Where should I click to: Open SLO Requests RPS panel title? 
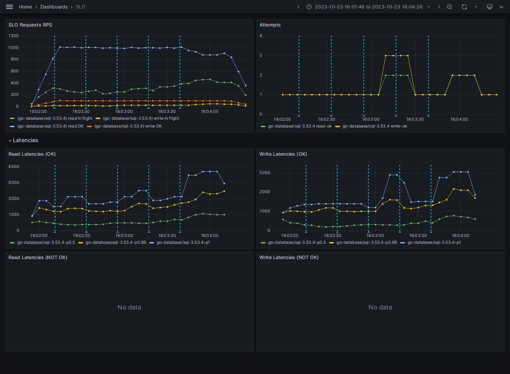(30, 25)
